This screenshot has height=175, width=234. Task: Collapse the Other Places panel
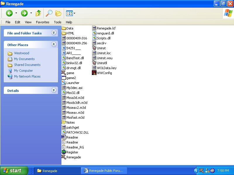click(x=54, y=45)
